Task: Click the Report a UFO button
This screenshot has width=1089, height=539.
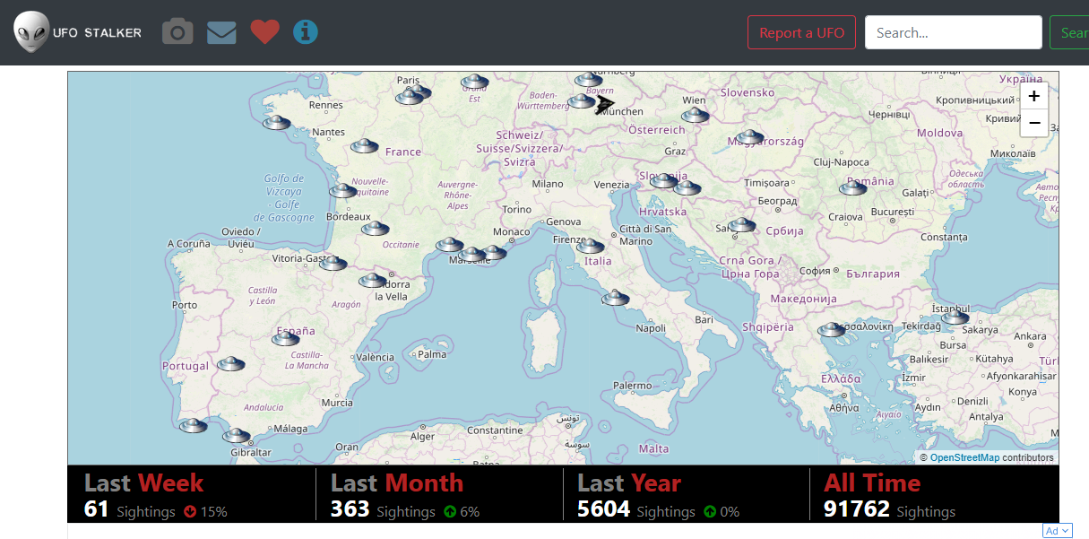Action: (x=801, y=32)
